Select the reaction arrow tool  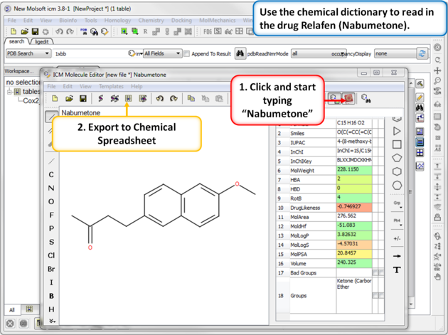(x=397, y=256)
